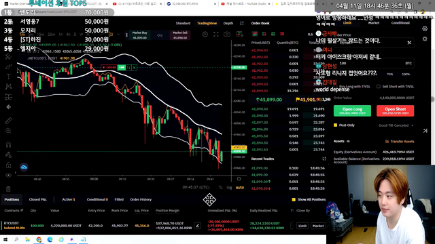435x244 pixels.
Task: Open the chart settings gear above the chart
Action: [x=205, y=35]
